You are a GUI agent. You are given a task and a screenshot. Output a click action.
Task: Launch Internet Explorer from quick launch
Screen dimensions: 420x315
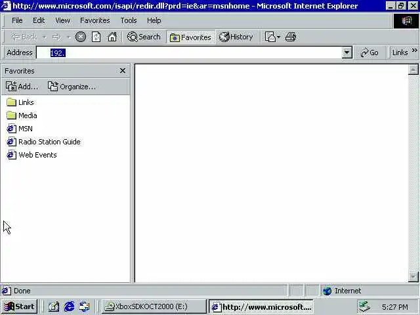coord(69,307)
